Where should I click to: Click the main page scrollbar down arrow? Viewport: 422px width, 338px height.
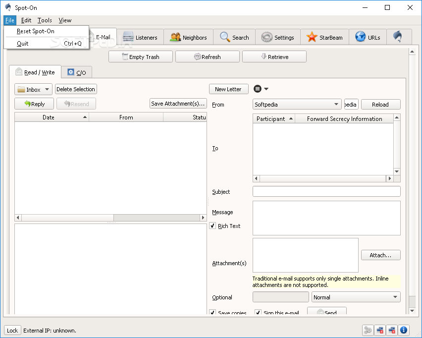point(412,311)
